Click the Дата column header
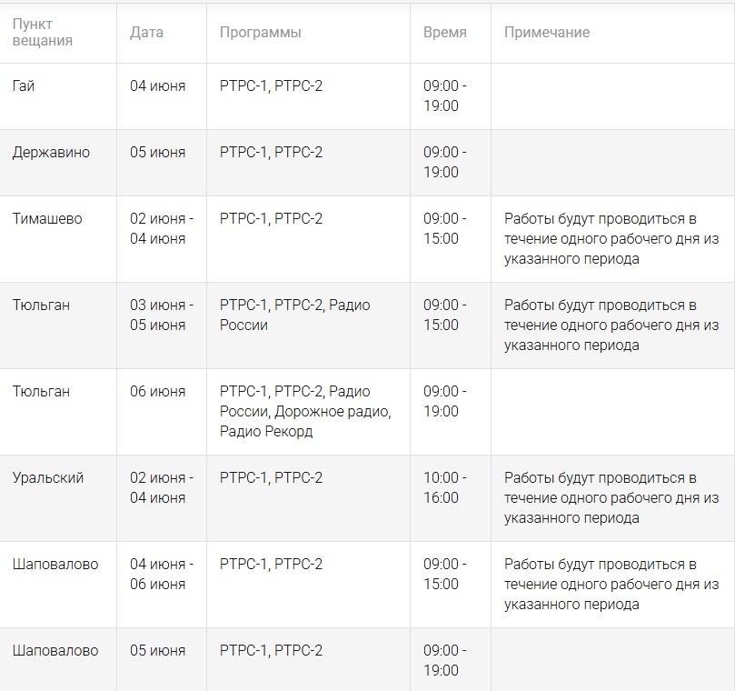This screenshot has height=691, width=735. 146,33
